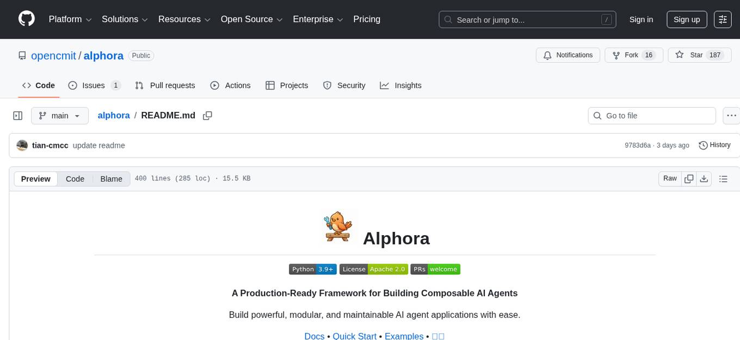Open the Quick Start link
This screenshot has height=340, width=740.
click(x=354, y=336)
